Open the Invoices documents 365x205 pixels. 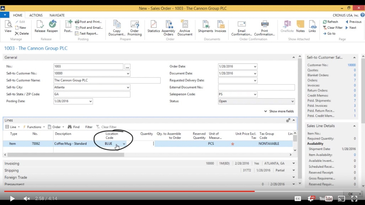(220, 26)
